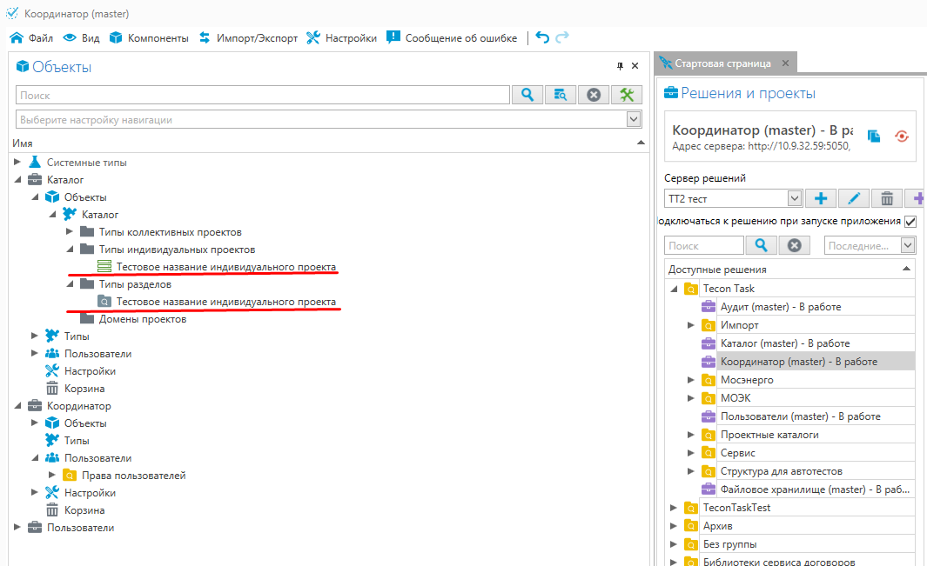Image resolution: width=927 pixels, height=566 pixels.
Task: Collapse the Tecon Task folder
Action: [x=674, y=289]
